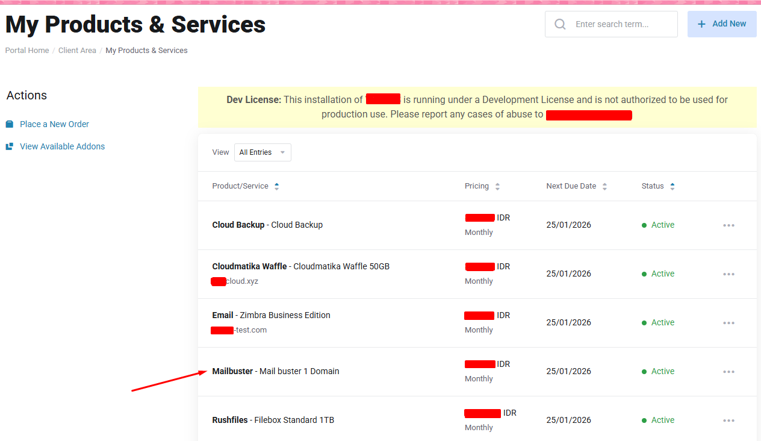Open the Rushfiles row's three-dot menu

point(729,421)
